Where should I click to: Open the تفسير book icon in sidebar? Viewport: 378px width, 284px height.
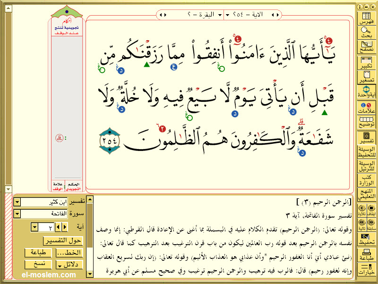366,138
